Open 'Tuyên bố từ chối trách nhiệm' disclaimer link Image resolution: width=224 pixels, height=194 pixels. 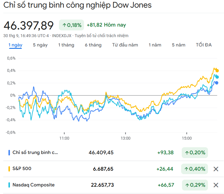tap(101, 36)
